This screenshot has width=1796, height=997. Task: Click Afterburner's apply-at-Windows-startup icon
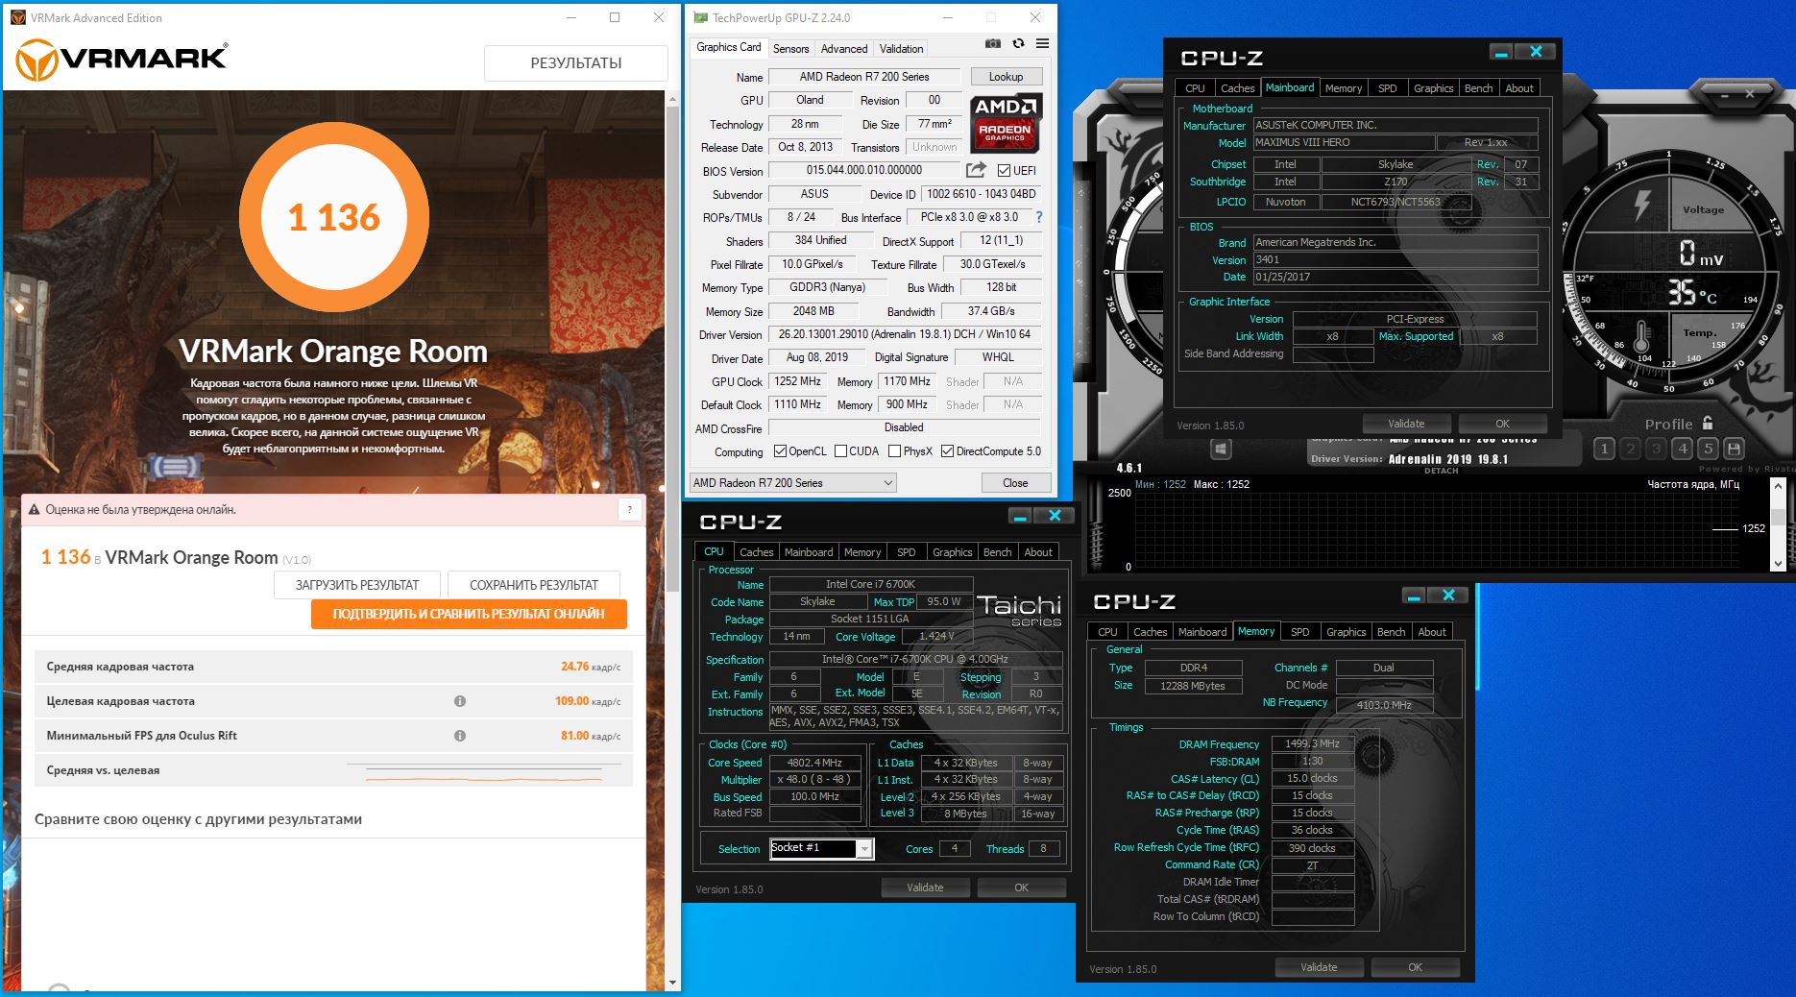1221,449
